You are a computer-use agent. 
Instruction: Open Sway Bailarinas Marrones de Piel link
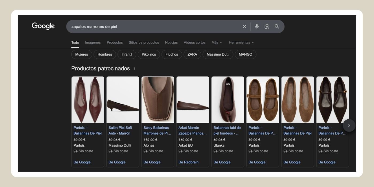pos(157,130)
